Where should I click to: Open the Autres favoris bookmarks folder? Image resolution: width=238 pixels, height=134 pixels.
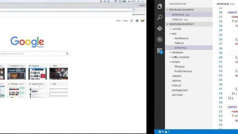click(138, 15)
